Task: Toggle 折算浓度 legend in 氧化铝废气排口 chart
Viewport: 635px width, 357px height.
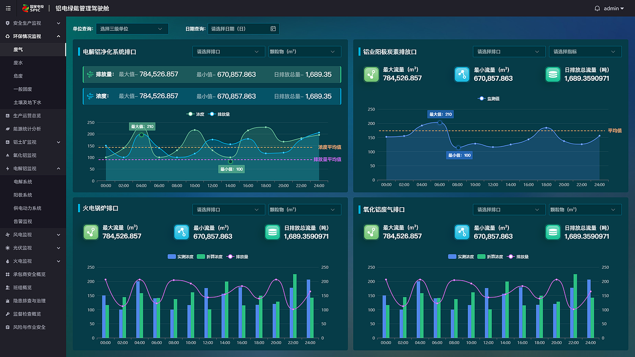Action: pyautogui.click(x=490, y=257)
